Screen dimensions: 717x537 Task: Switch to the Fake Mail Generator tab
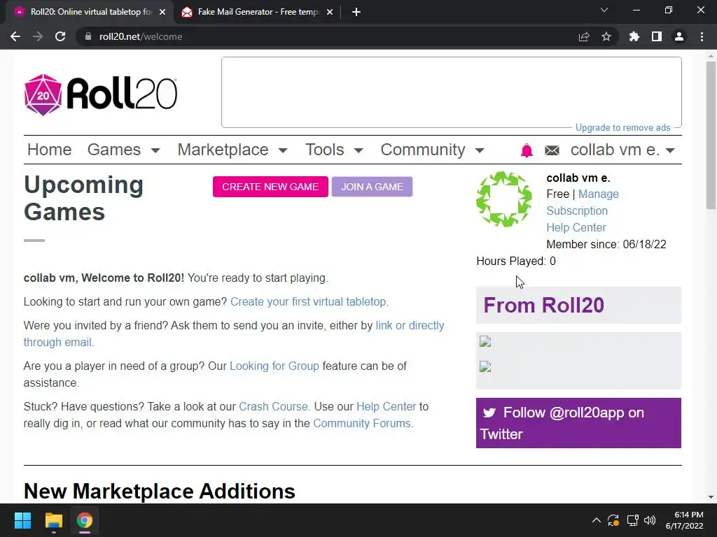coord(257,12)
